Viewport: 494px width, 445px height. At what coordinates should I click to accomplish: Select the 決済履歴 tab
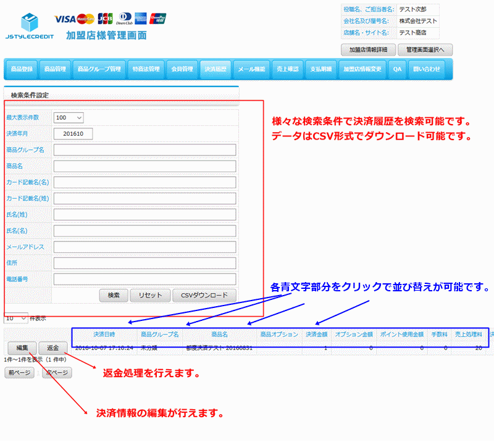(216, 69)
